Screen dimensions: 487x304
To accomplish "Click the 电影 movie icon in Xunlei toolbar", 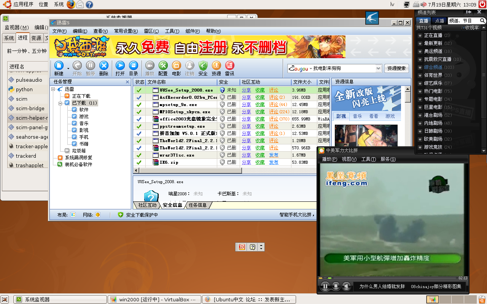I will click(x=177, y=65).
